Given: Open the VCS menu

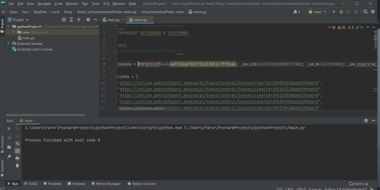Looking at the screenshot, I should (106, 4).
